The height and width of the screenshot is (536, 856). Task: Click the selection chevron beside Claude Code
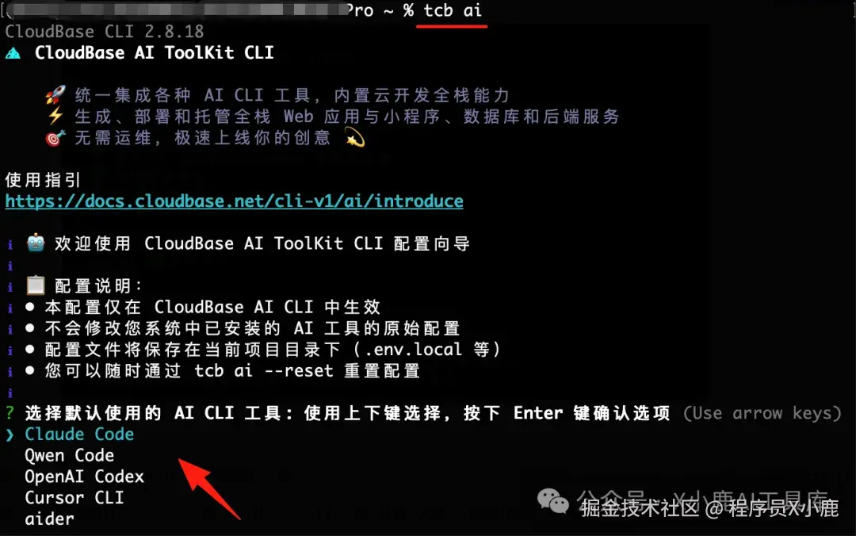(10, 435)
